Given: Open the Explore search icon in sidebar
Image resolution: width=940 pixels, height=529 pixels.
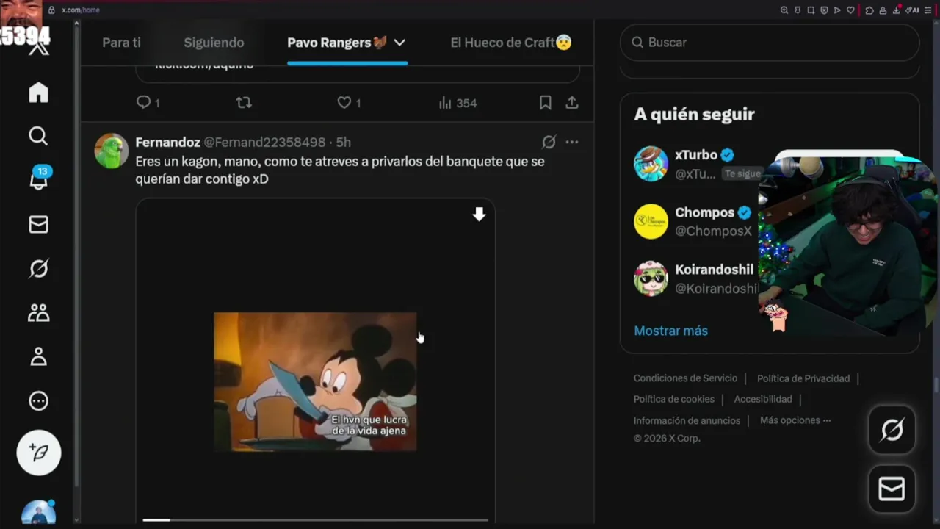Looking at the screenshot, I should [x=38, y=136].
